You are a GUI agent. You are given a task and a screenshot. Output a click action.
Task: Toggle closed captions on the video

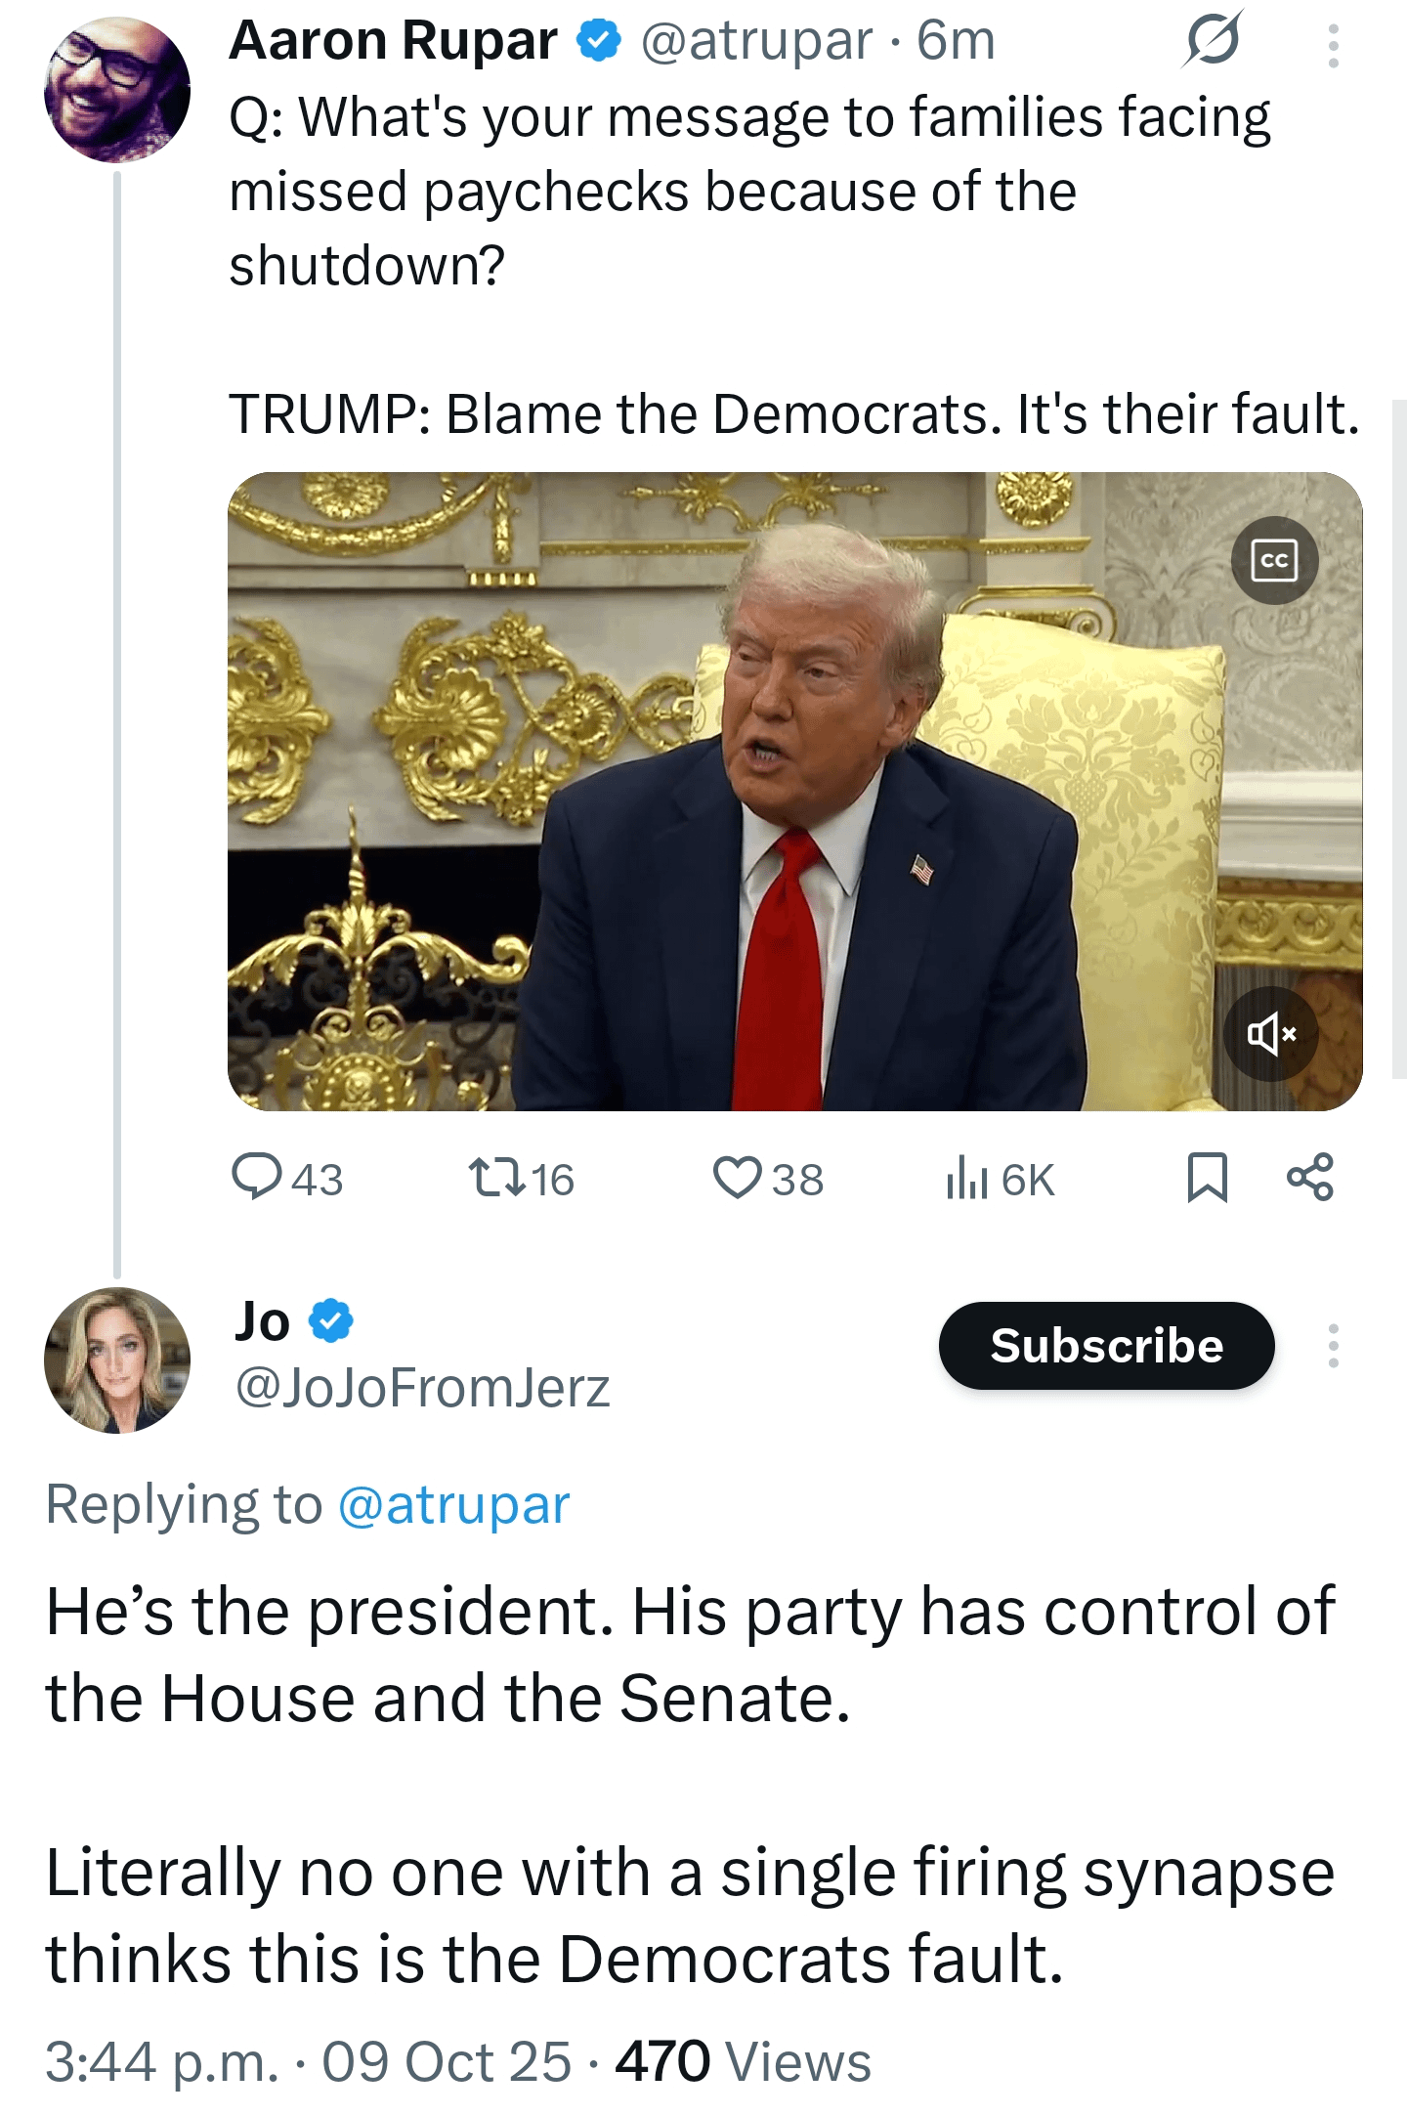1274,560
